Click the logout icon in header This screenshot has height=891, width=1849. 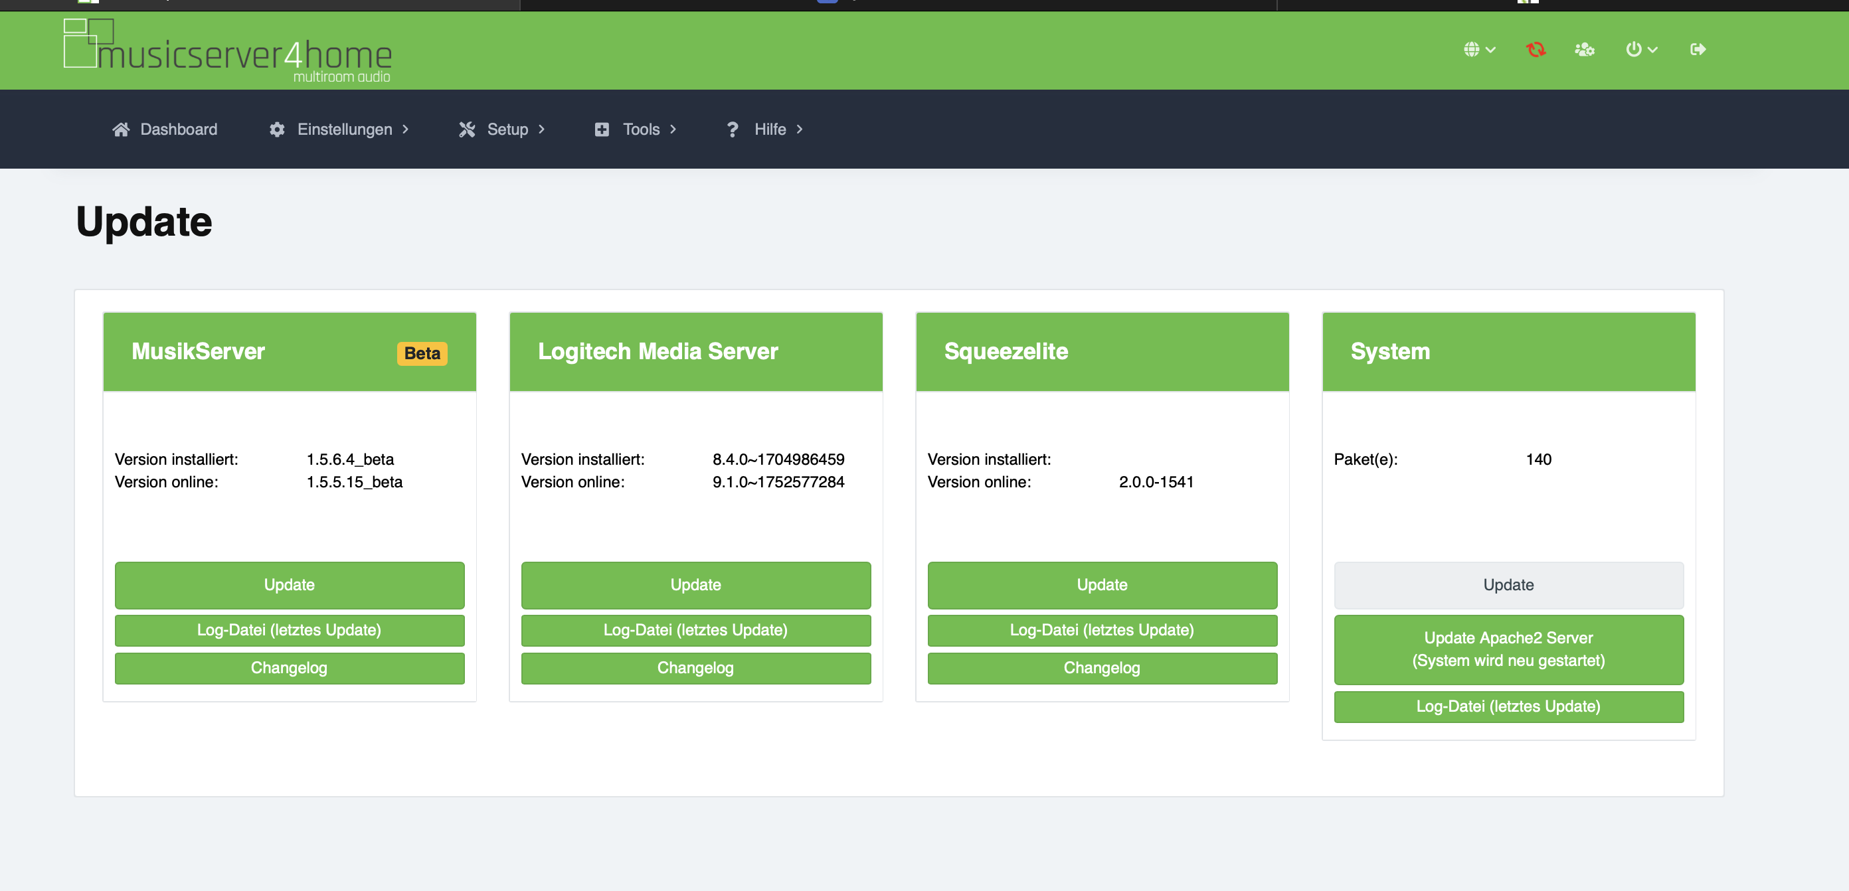pyautogui.click(x=1698, y=50)
